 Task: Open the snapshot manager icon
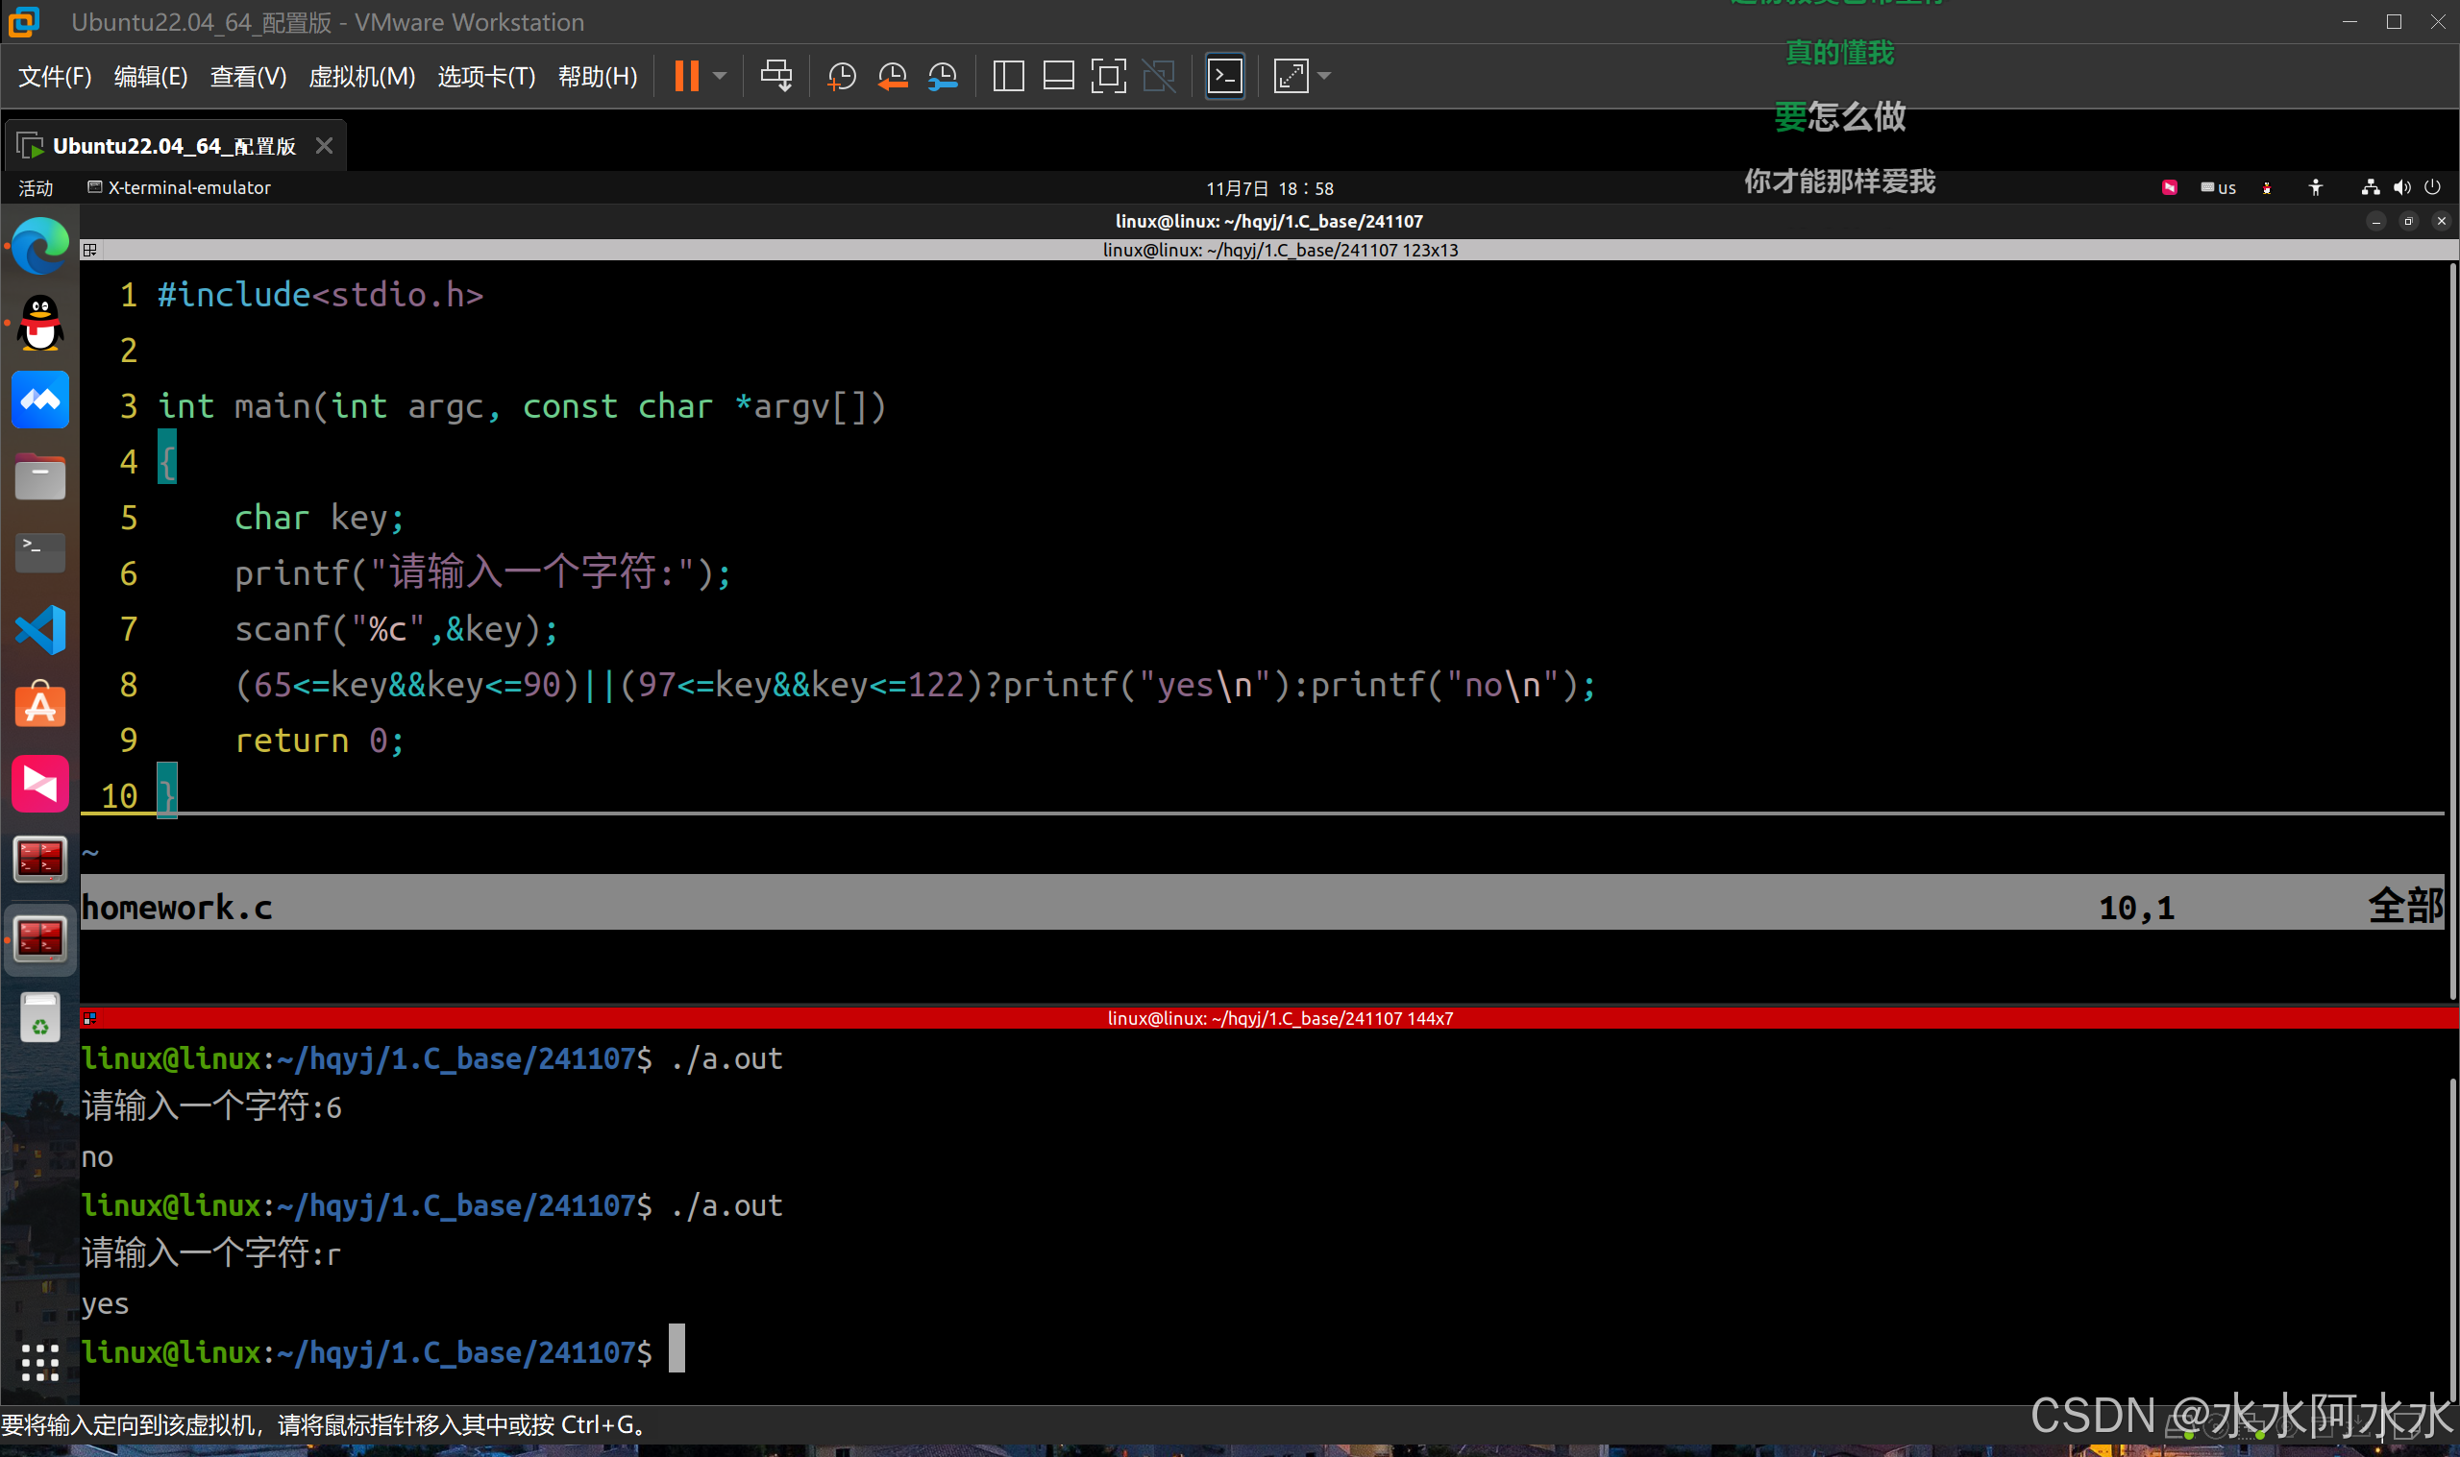(943, 77)
